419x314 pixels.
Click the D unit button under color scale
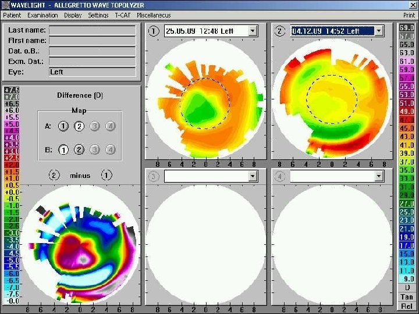click(x=407, y=288)
